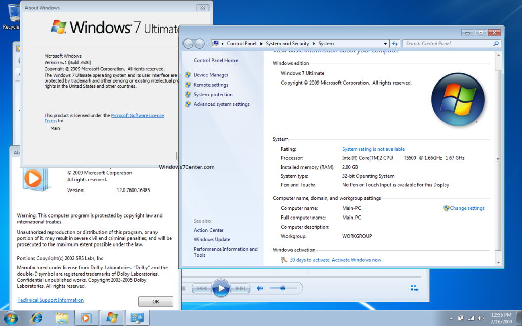Click the Microsoft Software License Terms link
Viewport: 522px width, 326px height.
[137, 116]
